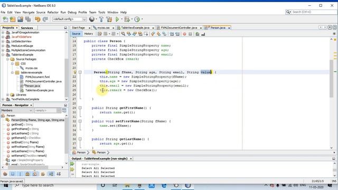Switch to the TableViewExample.java tab
Image resolution: width=338 pixels, height=190 pixels.
click(135, 28)
